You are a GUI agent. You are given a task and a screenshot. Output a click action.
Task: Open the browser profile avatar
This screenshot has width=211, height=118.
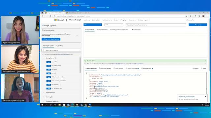click(x=203, y=16)
